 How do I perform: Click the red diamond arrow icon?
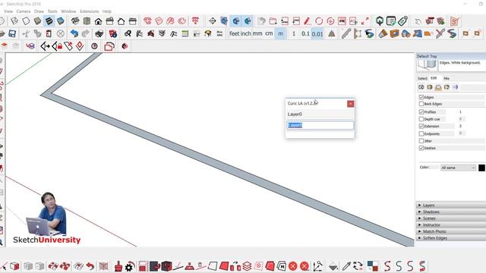click(80, 46)
